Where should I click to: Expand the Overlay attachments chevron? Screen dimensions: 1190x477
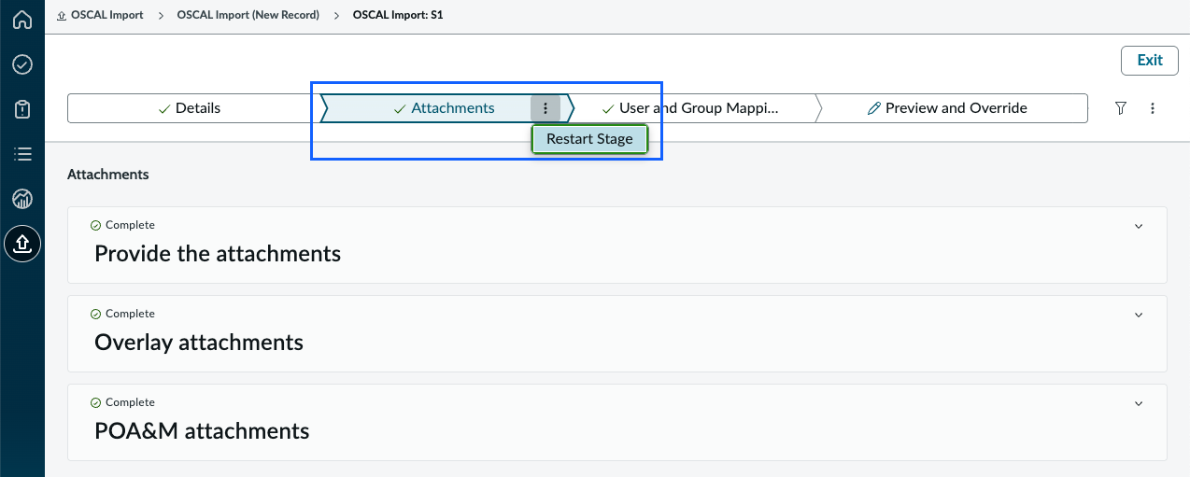(1139, 315)
